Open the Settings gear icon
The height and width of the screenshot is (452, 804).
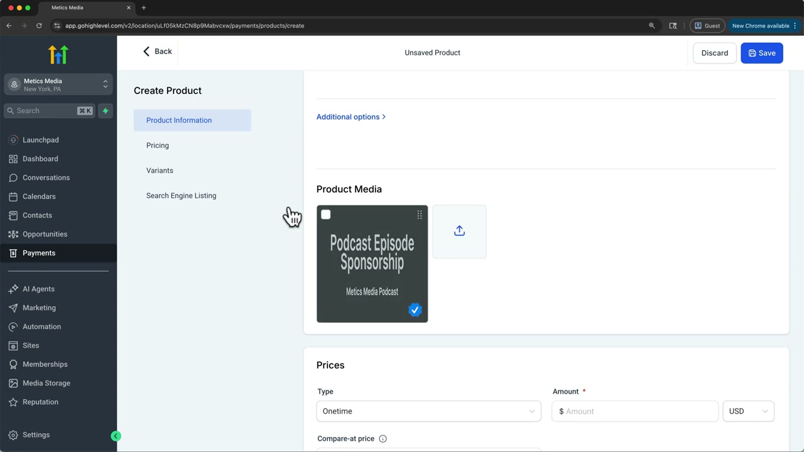(13, 434)
